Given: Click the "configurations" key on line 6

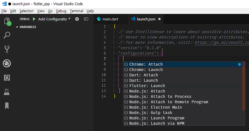Looking at the screenshot, I should coord(137,53).
